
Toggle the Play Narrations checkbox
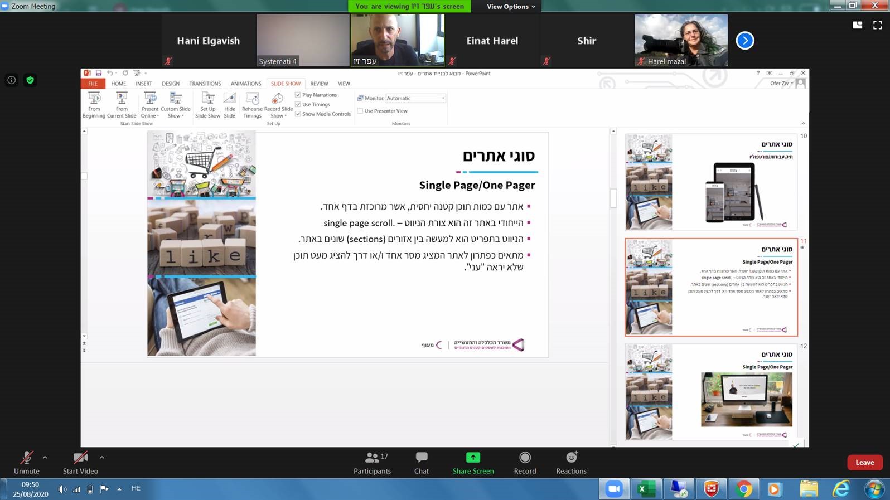pyautogui.click(x=298, y=95)
